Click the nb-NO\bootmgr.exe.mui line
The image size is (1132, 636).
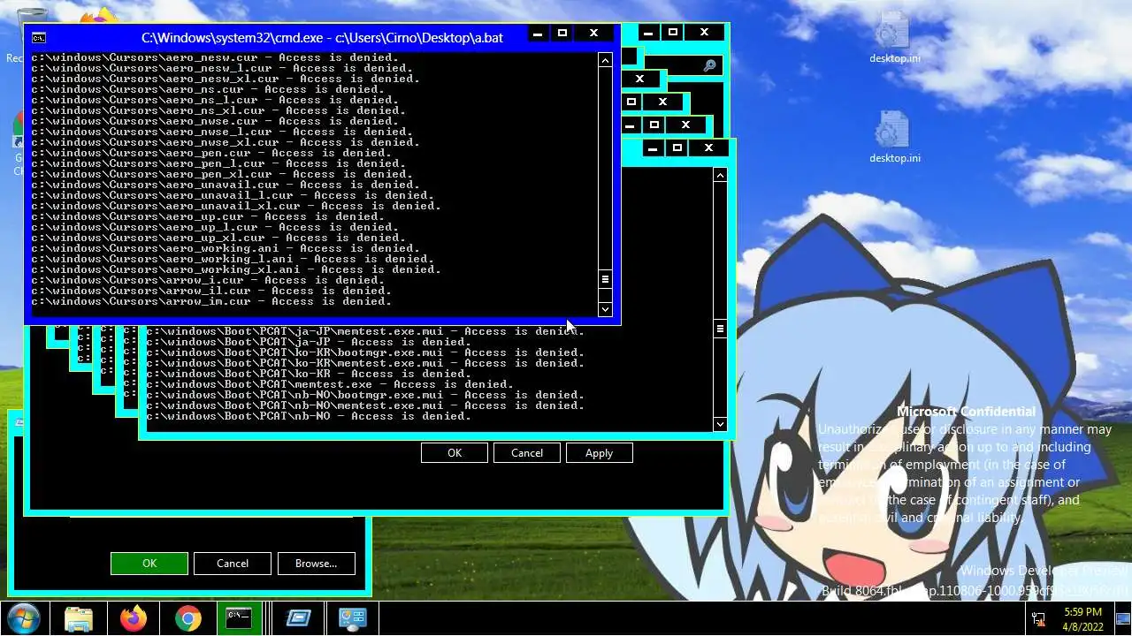[x=365, y=395]
